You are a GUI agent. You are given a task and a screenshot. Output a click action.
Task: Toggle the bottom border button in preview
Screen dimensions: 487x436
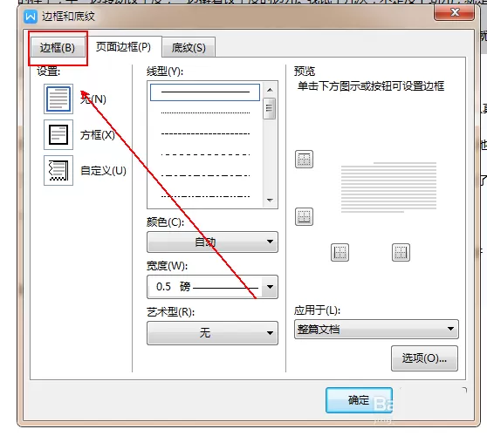304,216
